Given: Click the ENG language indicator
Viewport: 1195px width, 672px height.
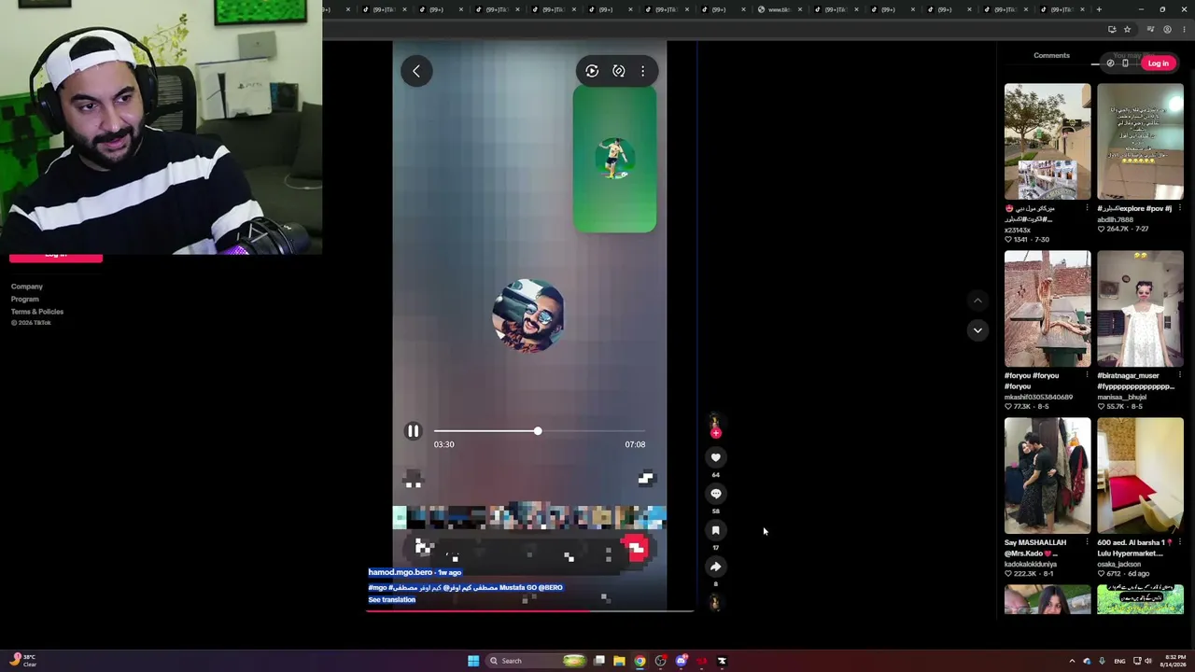Looking at the screenshot, I should [x=1119, y=661].
